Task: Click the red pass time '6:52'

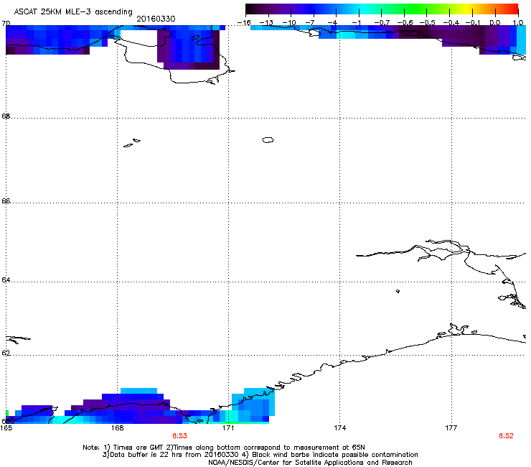Action: click(x=506, y=436)
